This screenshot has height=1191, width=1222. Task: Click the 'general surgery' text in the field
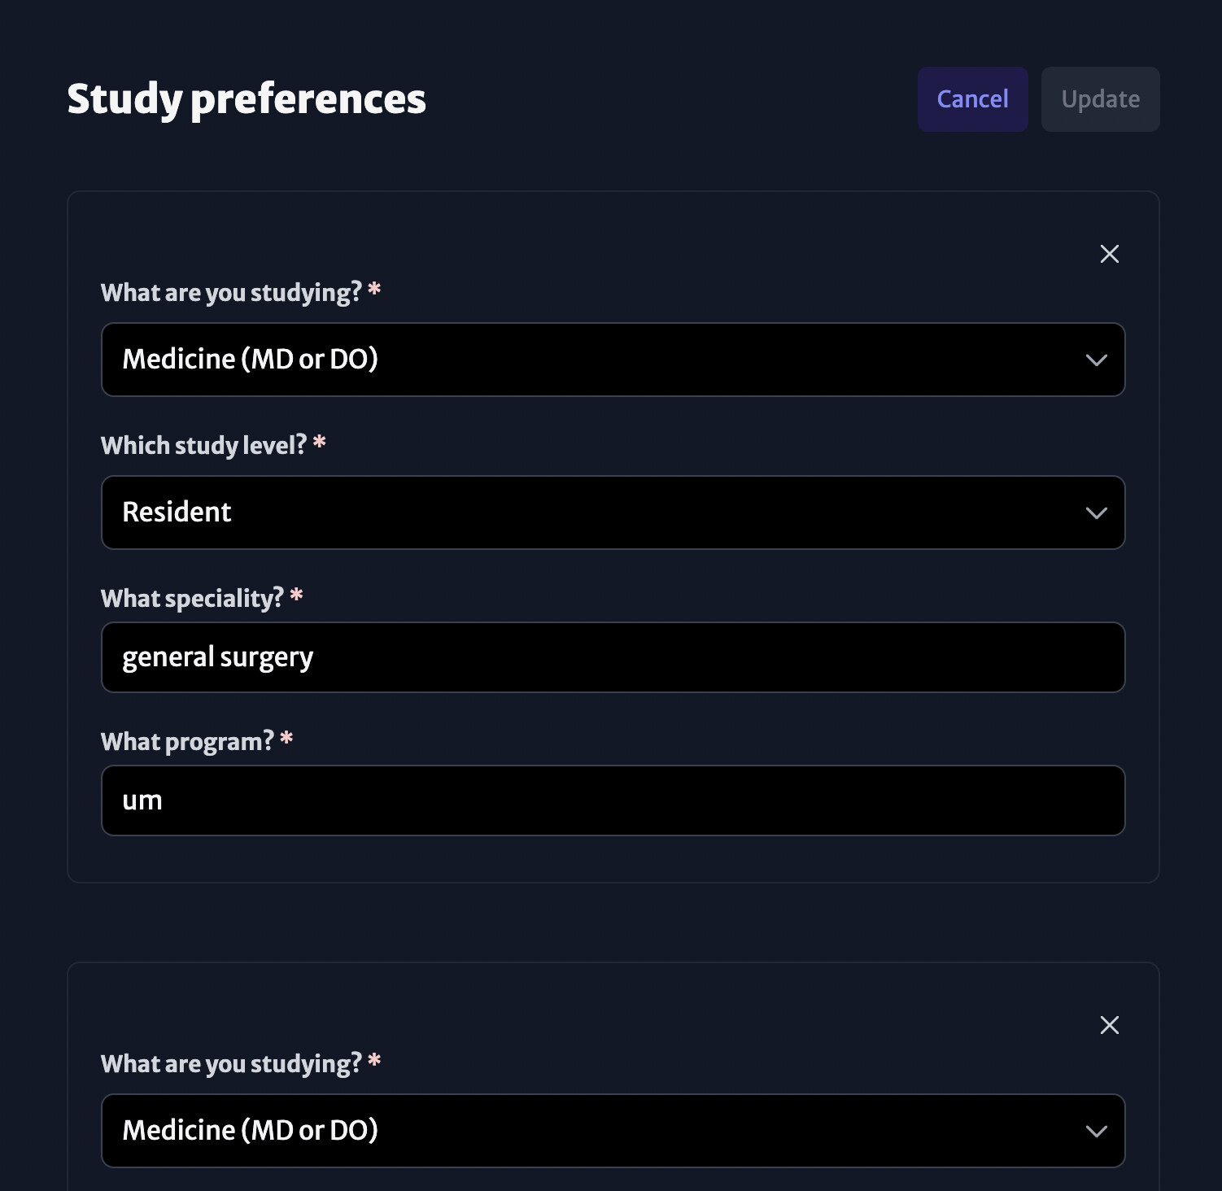coord(217,657)
